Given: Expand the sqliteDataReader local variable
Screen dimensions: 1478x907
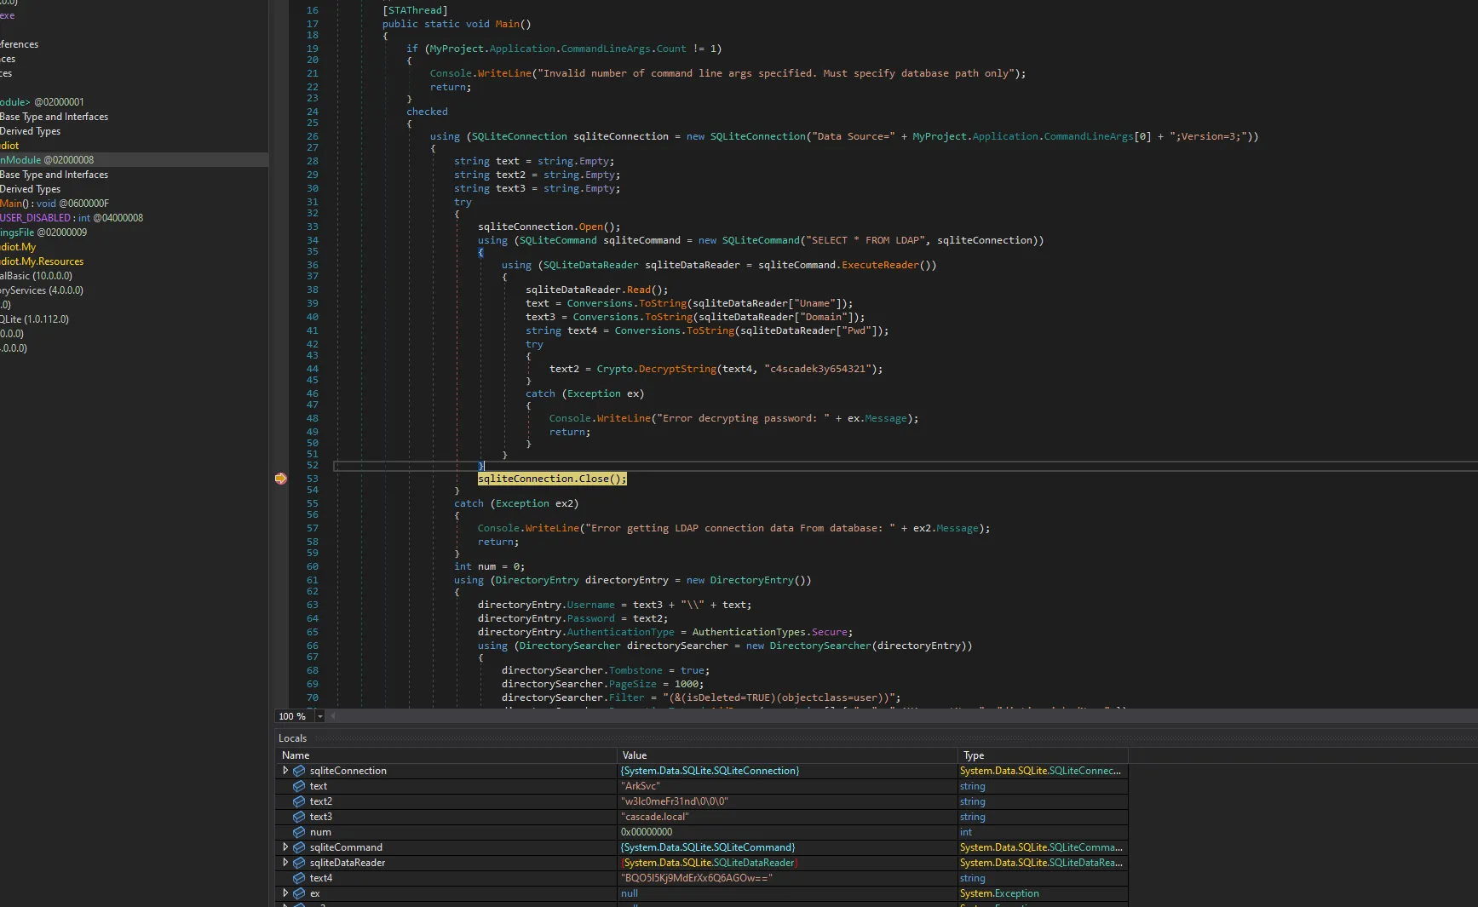Looking at the screenshot, I should (x=285, y=862).
